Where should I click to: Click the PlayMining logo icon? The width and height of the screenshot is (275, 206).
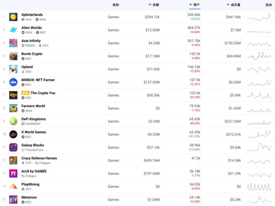[13, 186]
